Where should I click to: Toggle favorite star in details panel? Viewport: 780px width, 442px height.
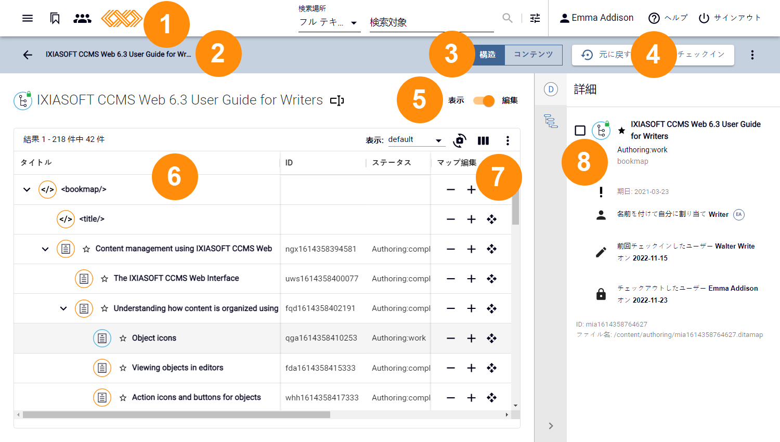[x=621, y=130]
